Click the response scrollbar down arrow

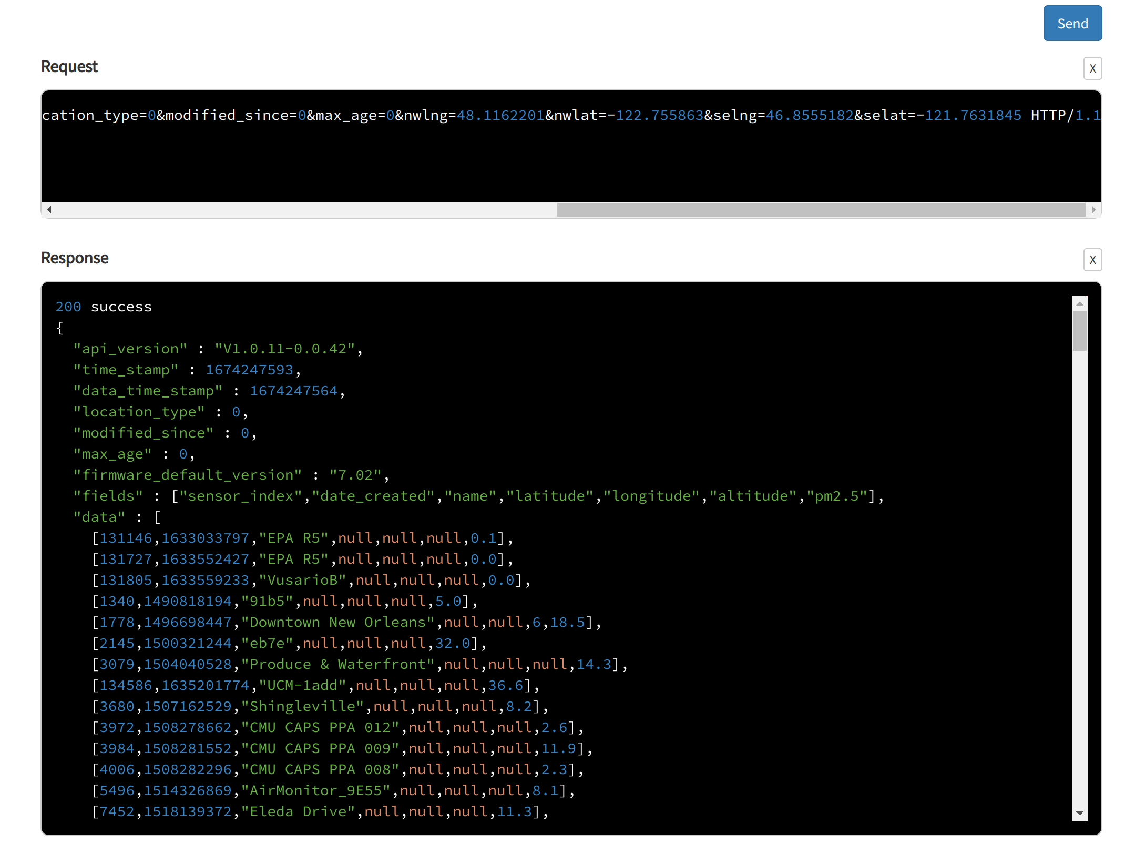pyautogui.click(x=1080, y=814)
